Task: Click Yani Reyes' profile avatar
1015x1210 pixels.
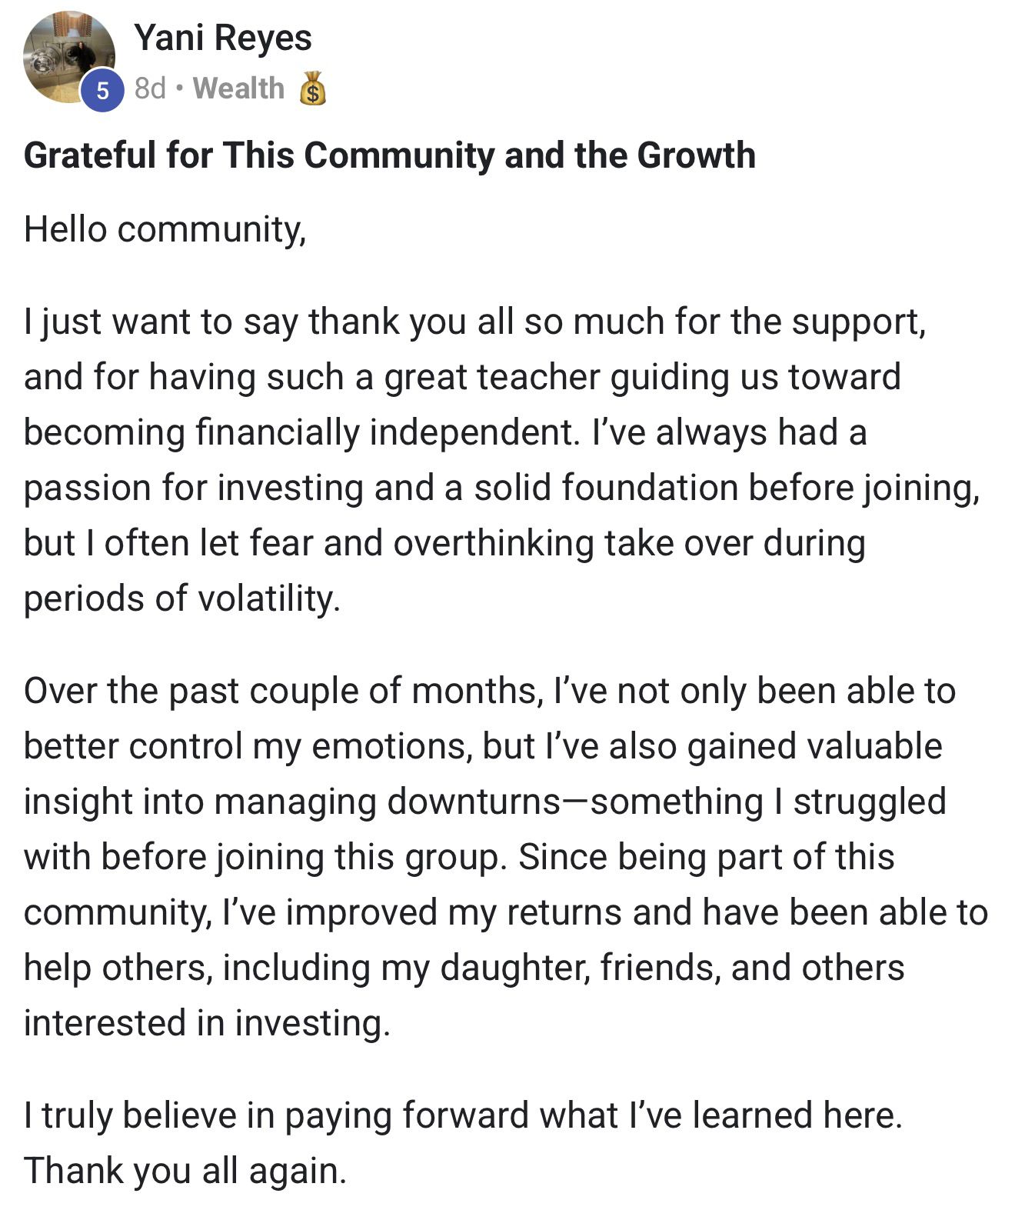Action: pos(68,55)
